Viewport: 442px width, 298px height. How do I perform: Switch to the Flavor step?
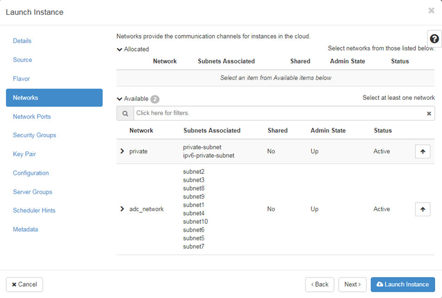22,79
